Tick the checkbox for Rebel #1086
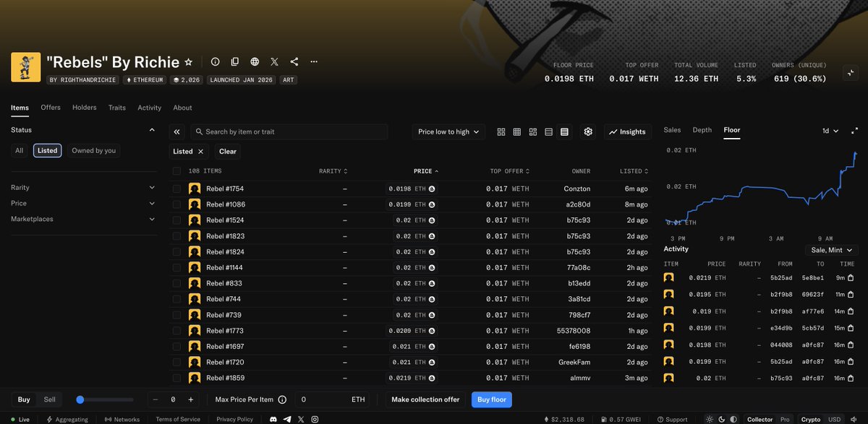 click(x=177, y=204)
